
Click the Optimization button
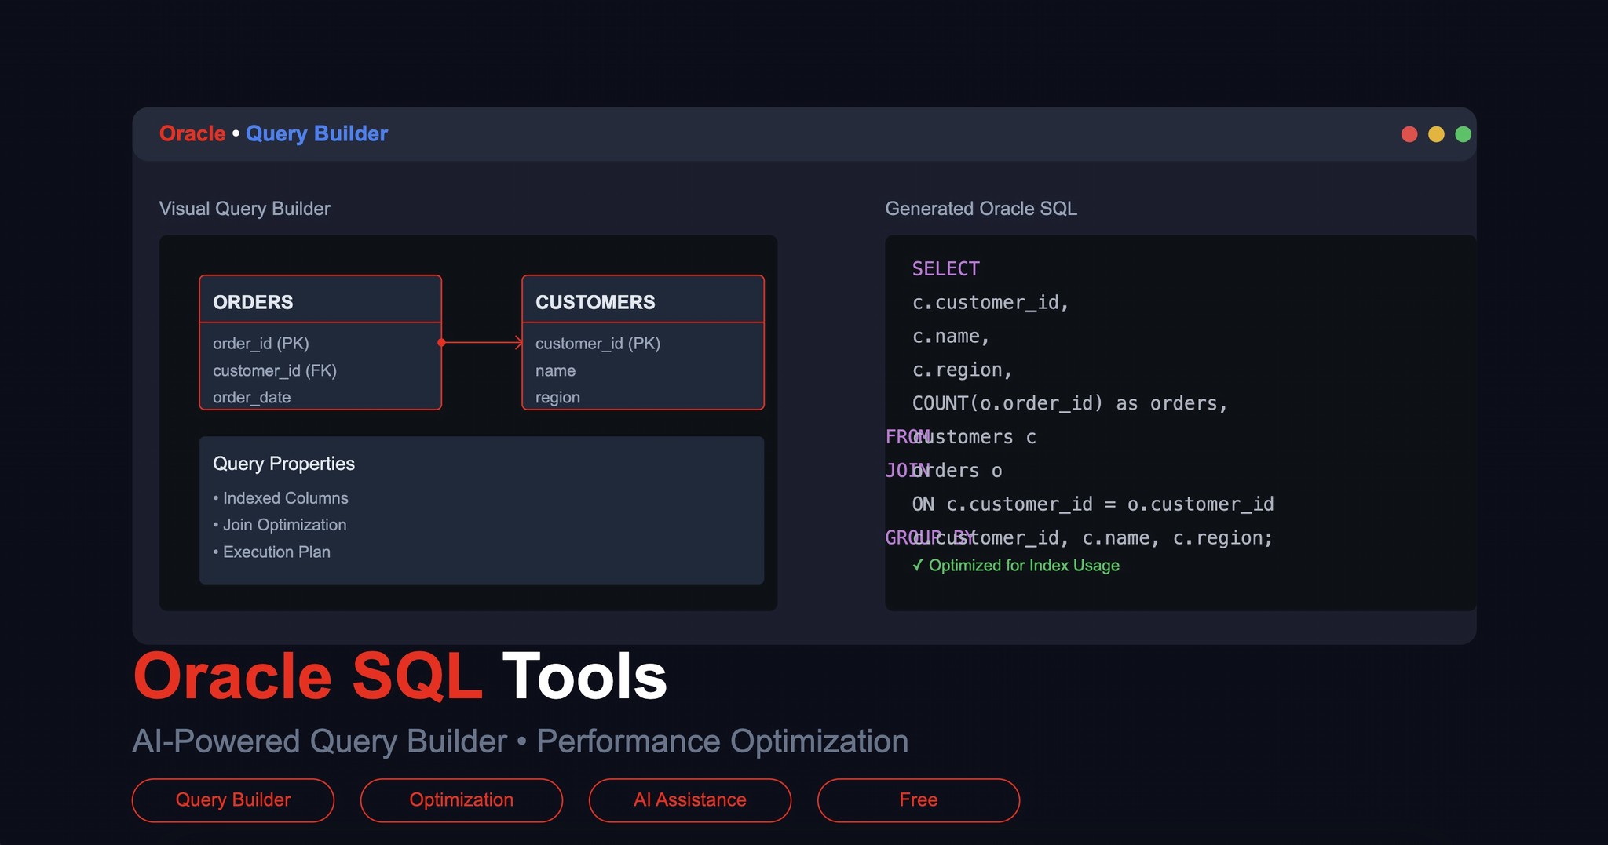[461, 799]
